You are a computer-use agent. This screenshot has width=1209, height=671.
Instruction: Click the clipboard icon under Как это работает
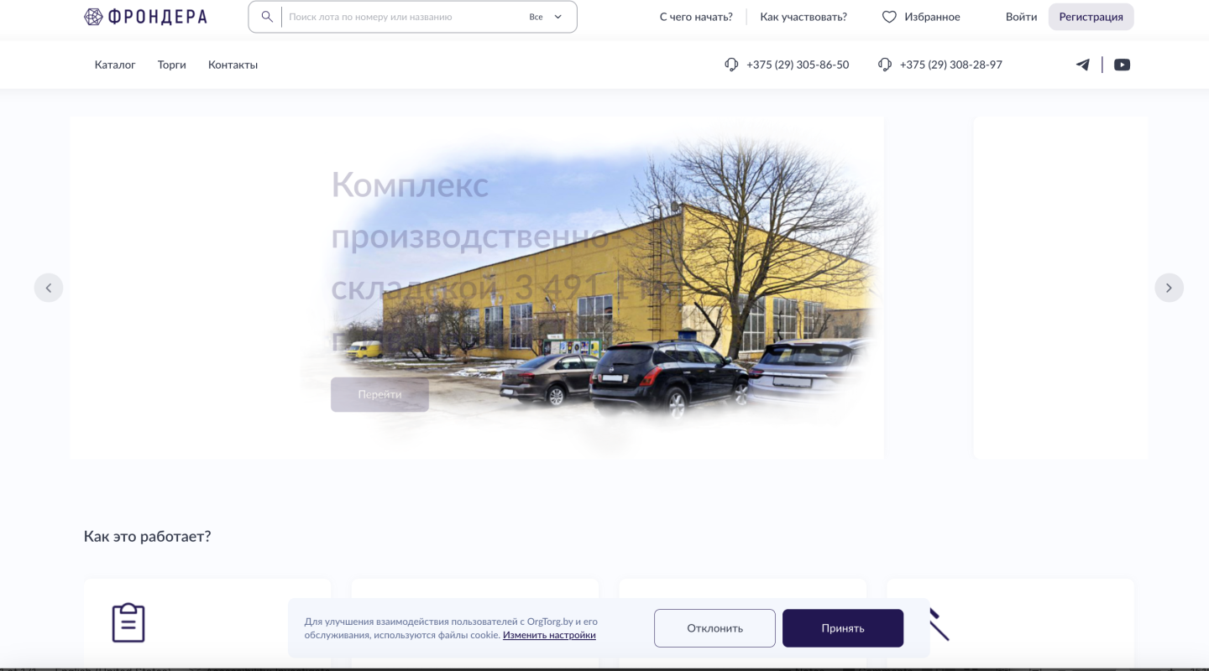point(128,622)
